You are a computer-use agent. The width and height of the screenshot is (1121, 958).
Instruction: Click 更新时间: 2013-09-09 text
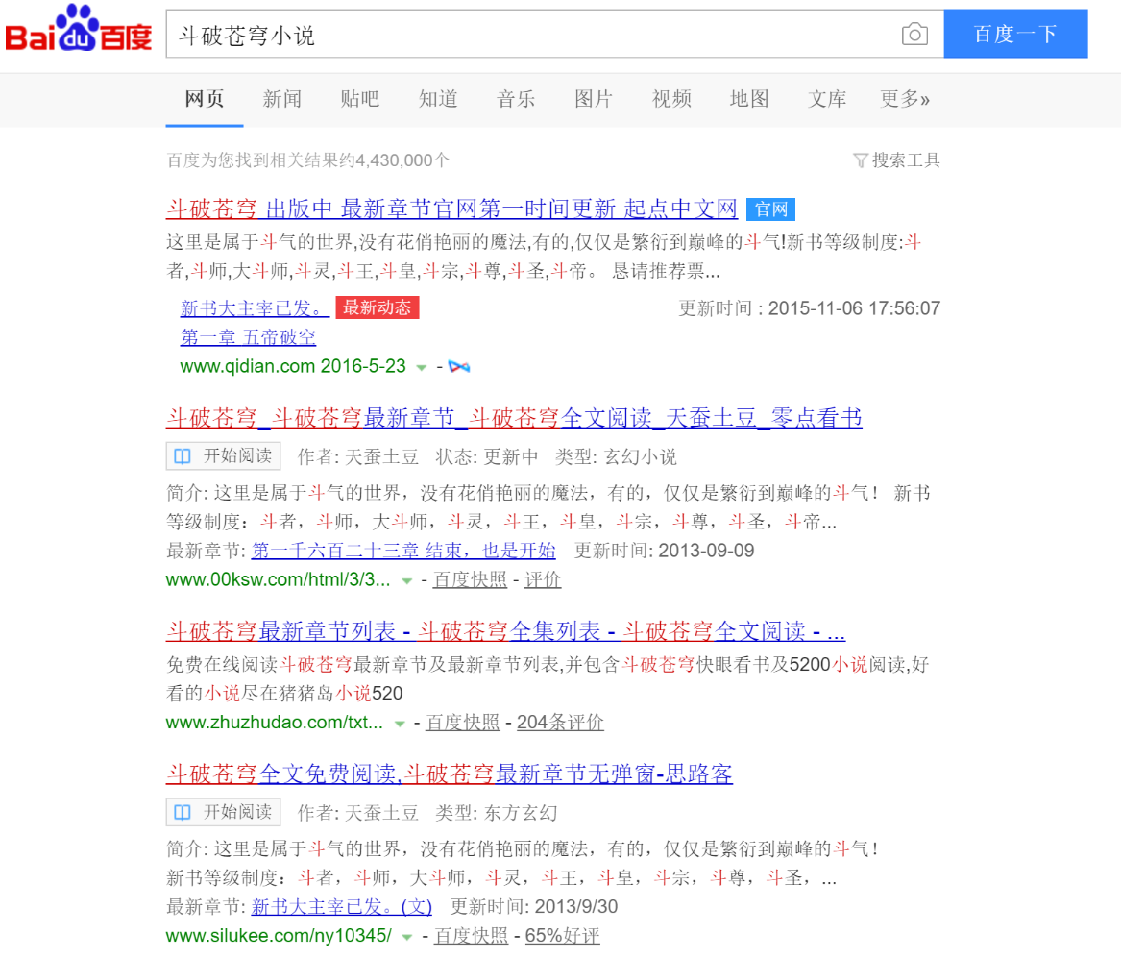(x=664, y=551)
